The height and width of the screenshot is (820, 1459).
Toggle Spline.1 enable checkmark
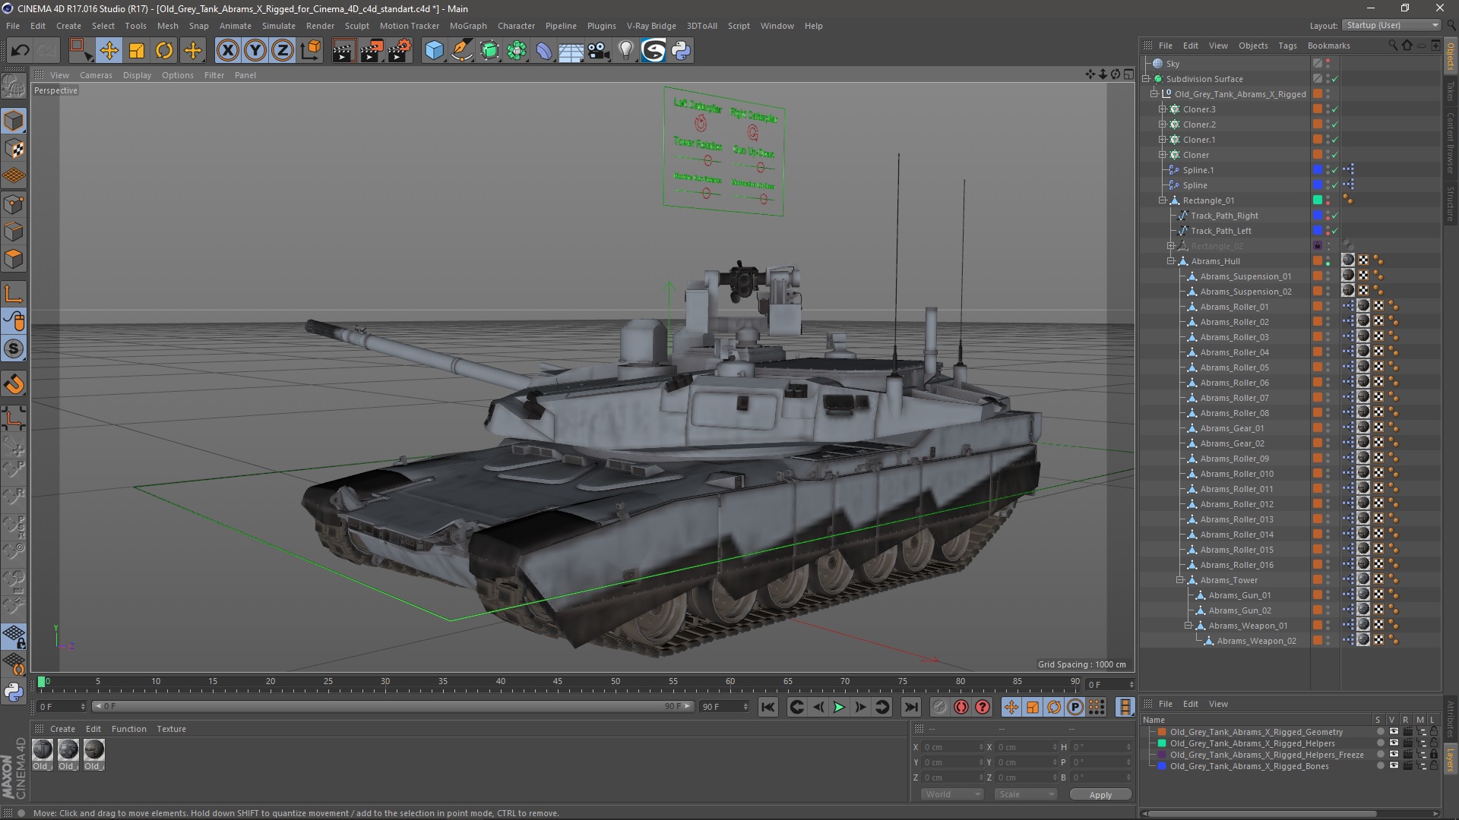click(x=1334, y=170)
